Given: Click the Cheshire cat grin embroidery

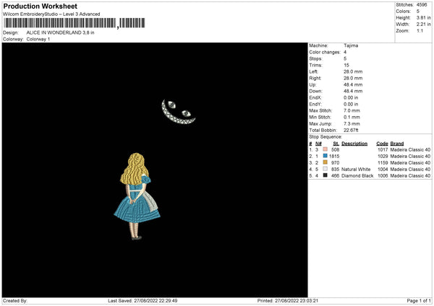Looking at the screenshot, I should [x=179, y=111].
